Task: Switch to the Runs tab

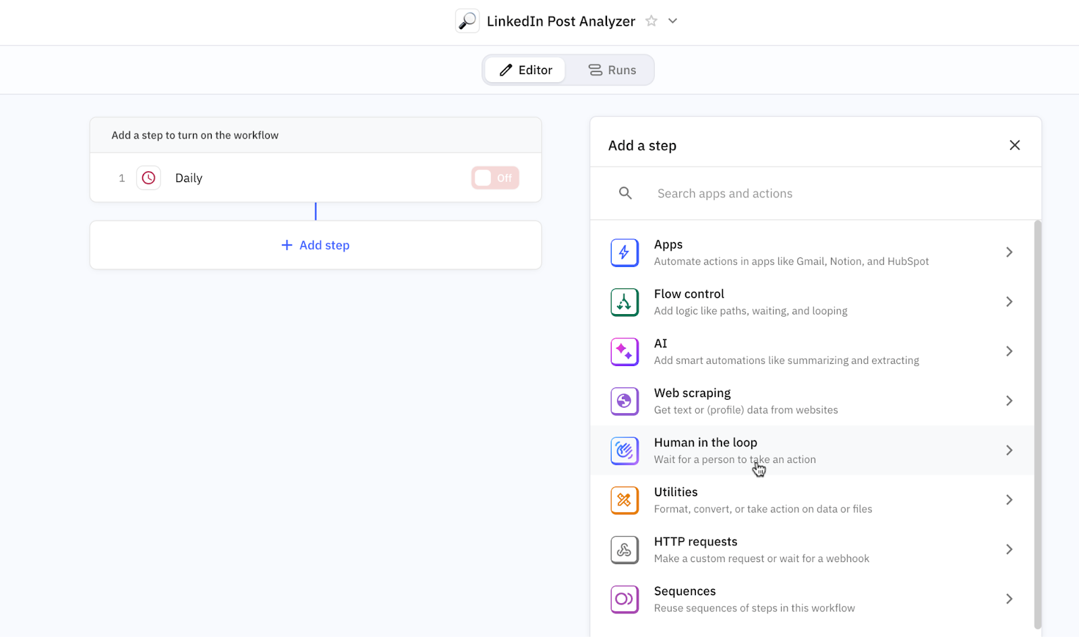Action: point(612,70)
